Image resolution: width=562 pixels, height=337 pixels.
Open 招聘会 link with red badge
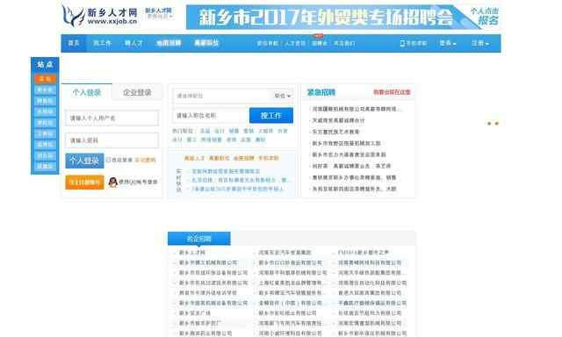coord(319,43)
